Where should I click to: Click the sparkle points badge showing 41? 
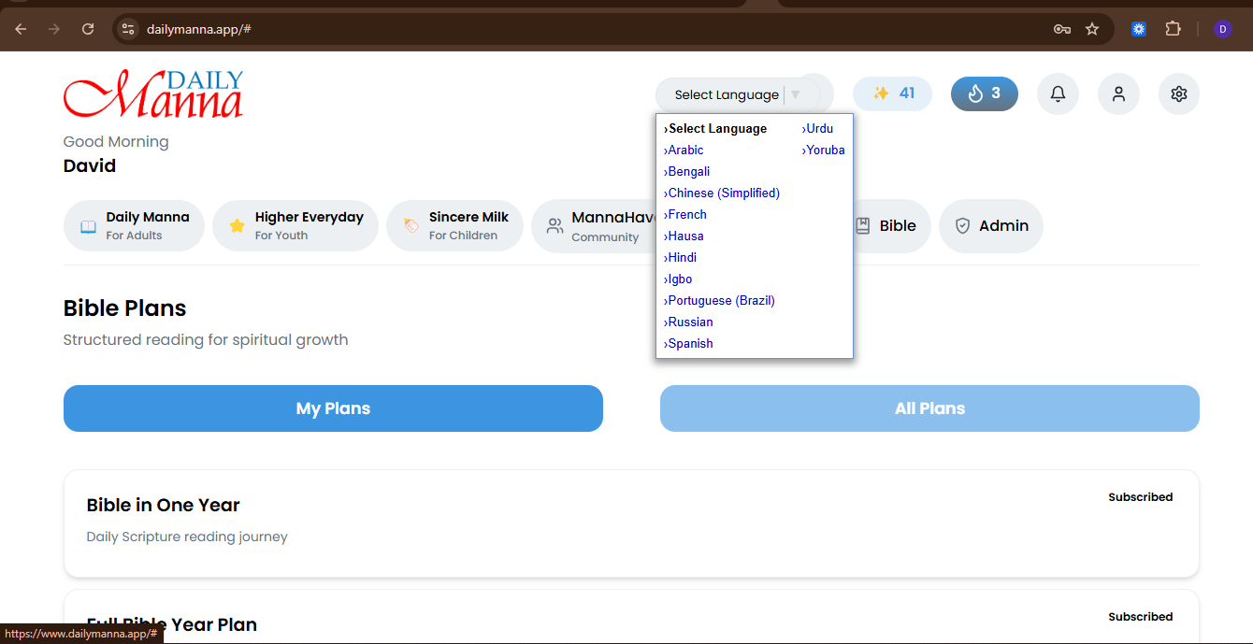click(892, 93)
